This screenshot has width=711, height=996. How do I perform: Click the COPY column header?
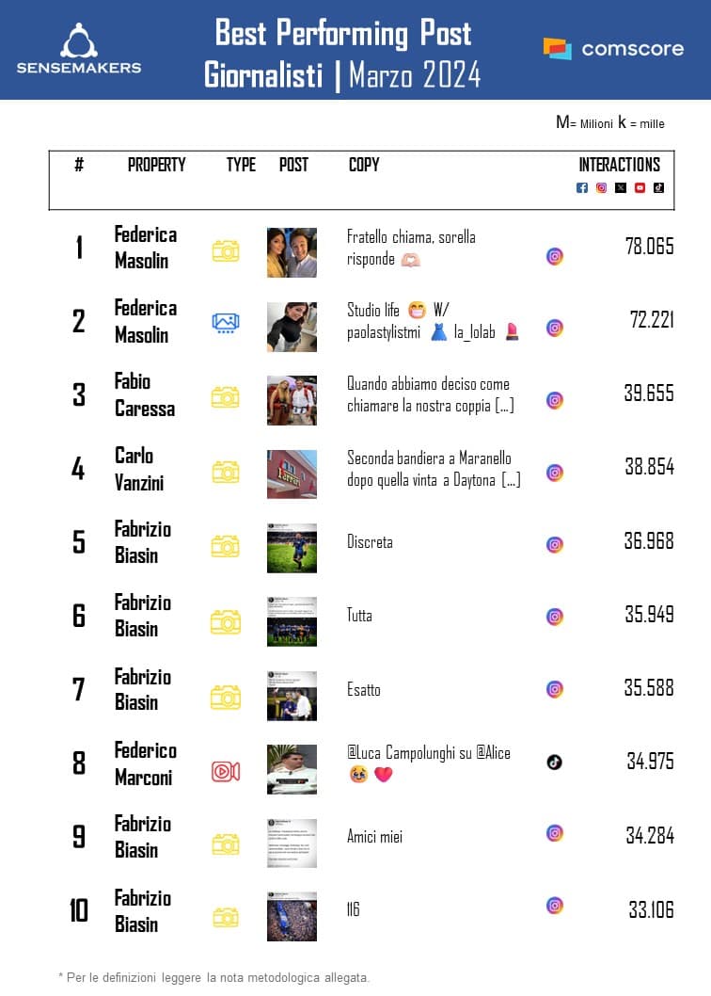tap(364, 165)
